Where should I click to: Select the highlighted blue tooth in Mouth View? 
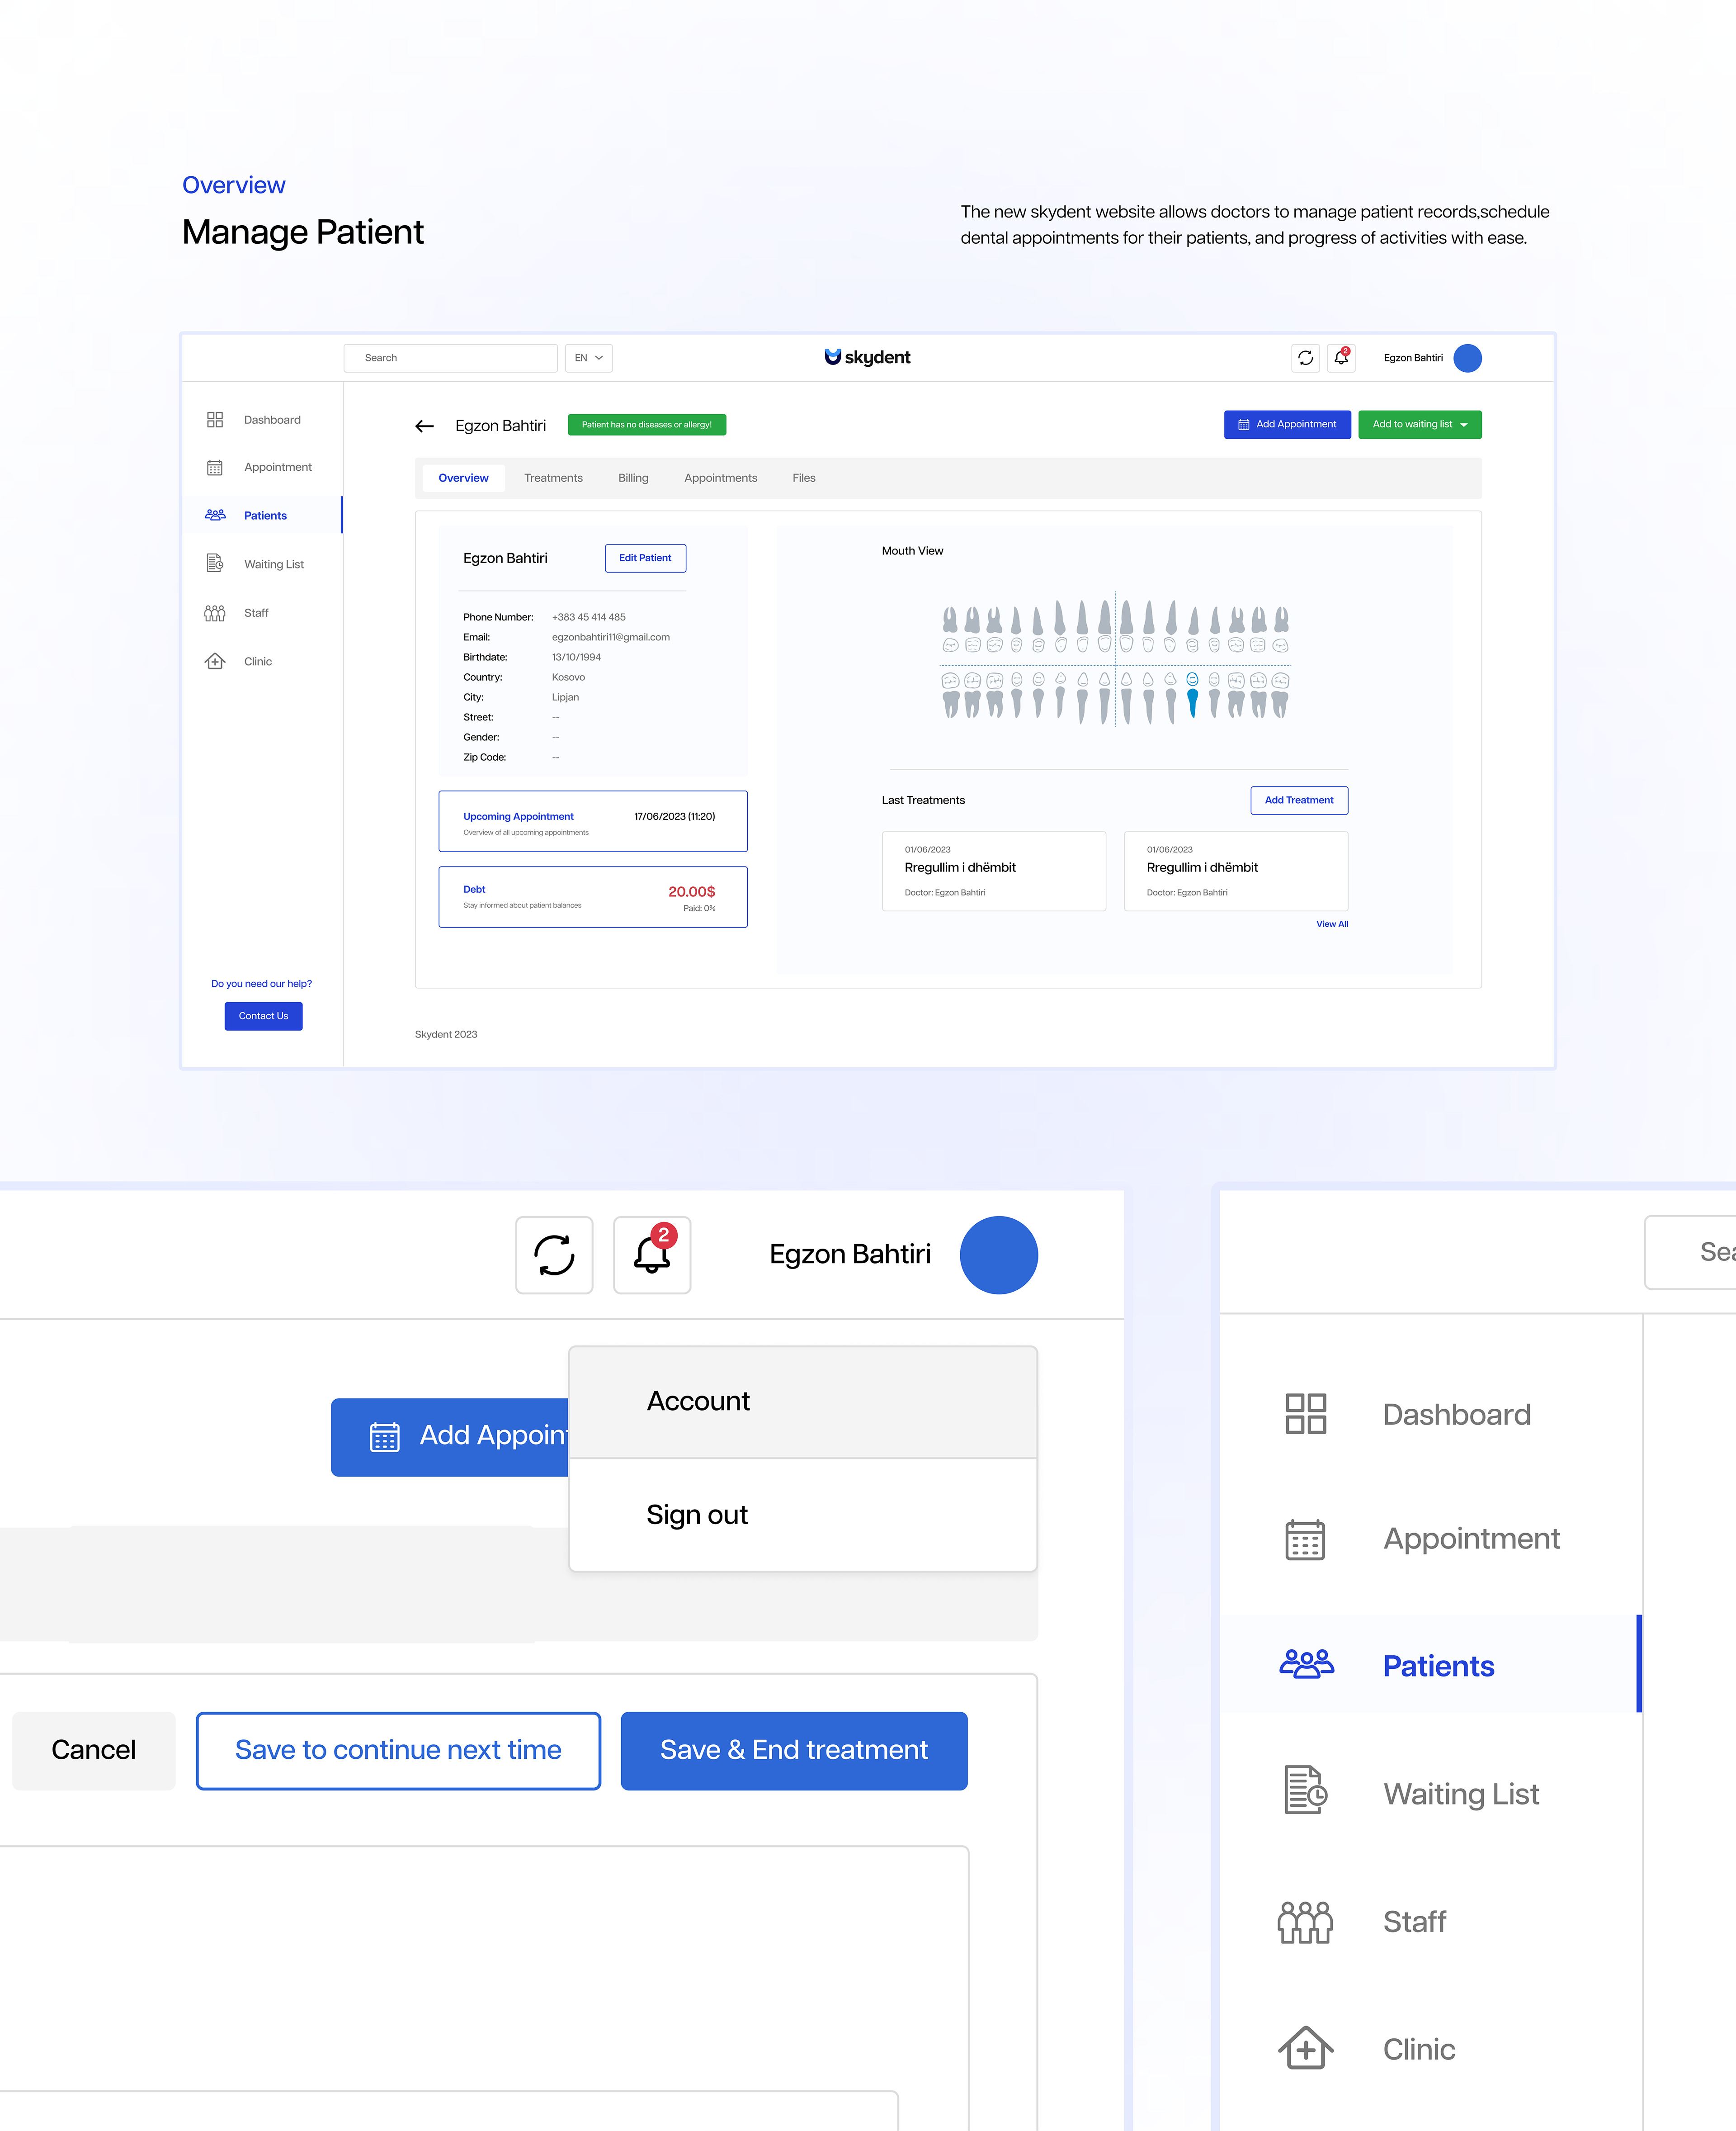pyautogui.click(x=1192, y=697)
